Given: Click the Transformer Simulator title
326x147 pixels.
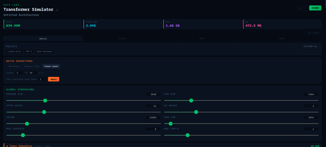Looking at the screenshot, I should pos(29,9).
